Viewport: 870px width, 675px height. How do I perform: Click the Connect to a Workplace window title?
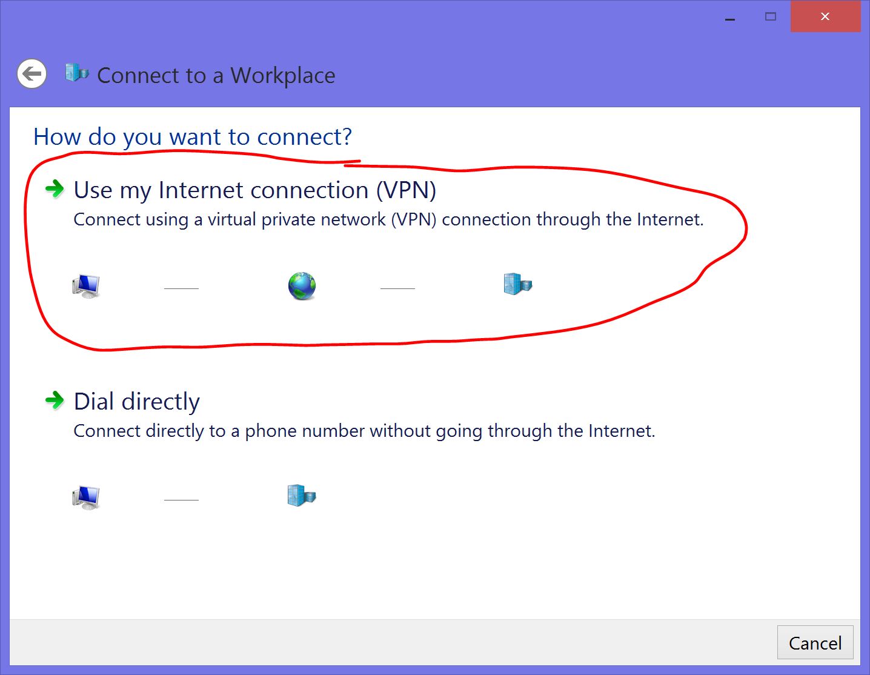[x=216, y=76]
